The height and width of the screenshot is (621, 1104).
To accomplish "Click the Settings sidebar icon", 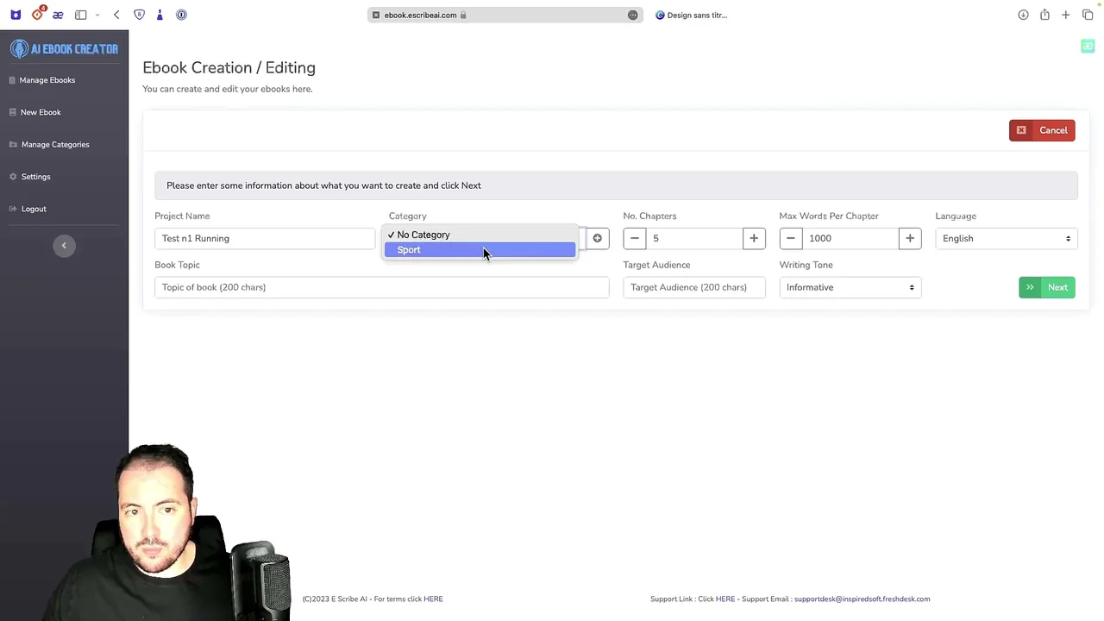I will 12,177.
